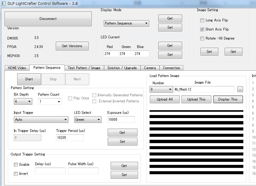Switch to the HDMI Video tab
256x186 pixels.
17,68
